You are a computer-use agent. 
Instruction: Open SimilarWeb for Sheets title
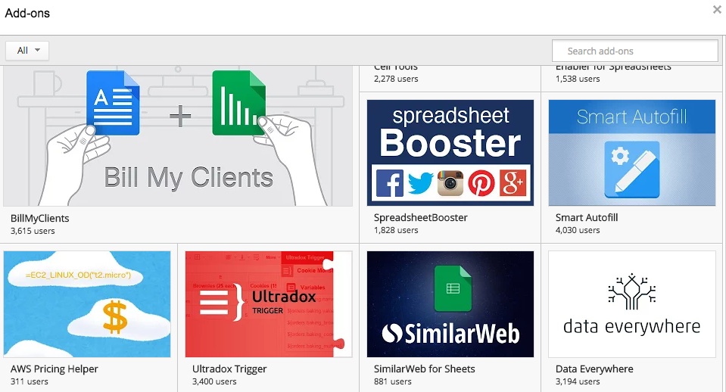(425, 369)
